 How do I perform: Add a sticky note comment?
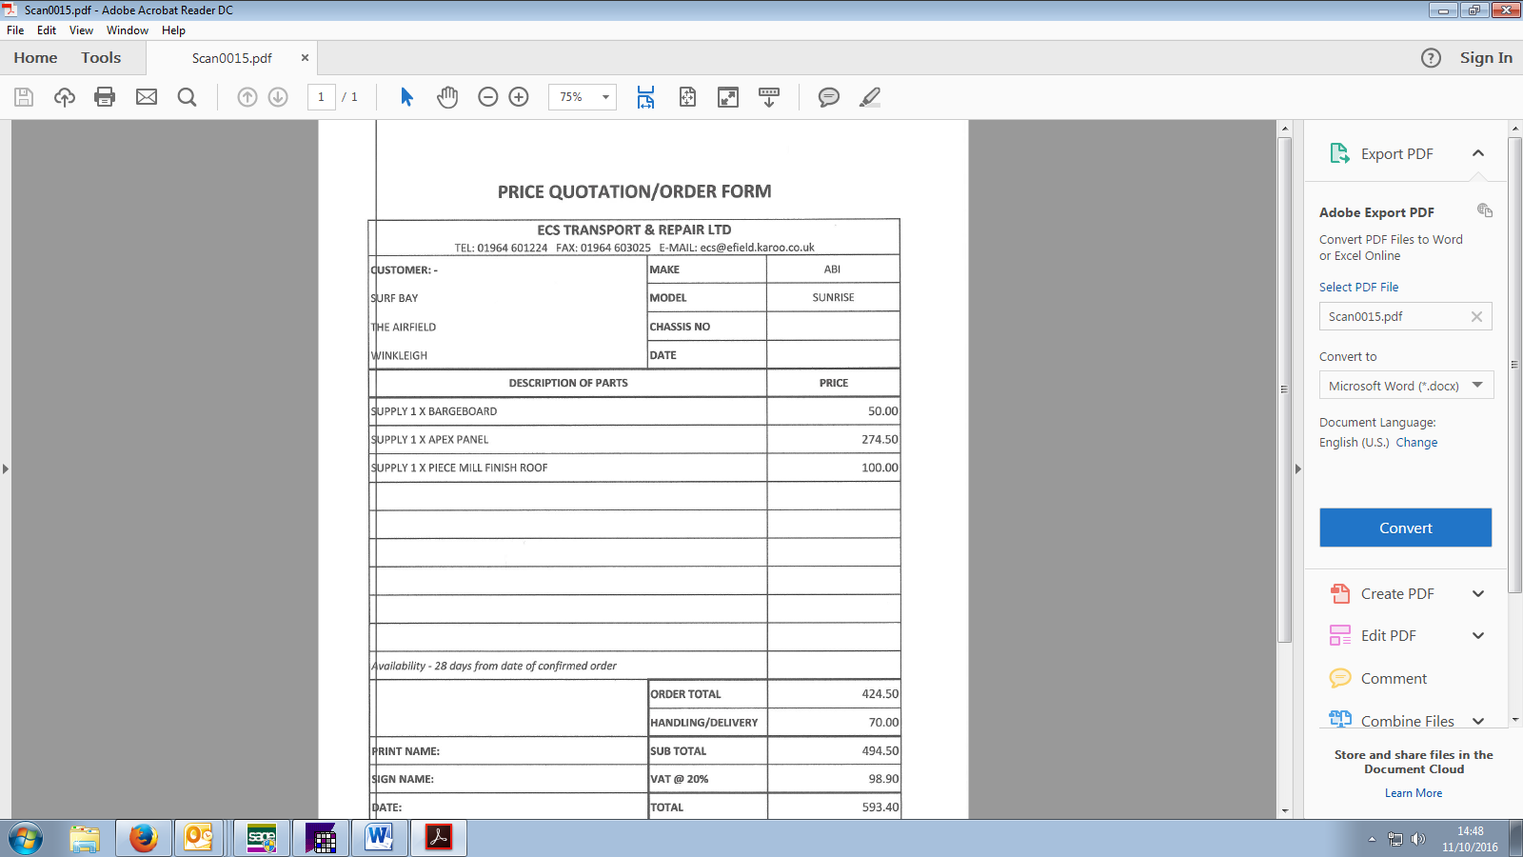[x=829, y=97]
